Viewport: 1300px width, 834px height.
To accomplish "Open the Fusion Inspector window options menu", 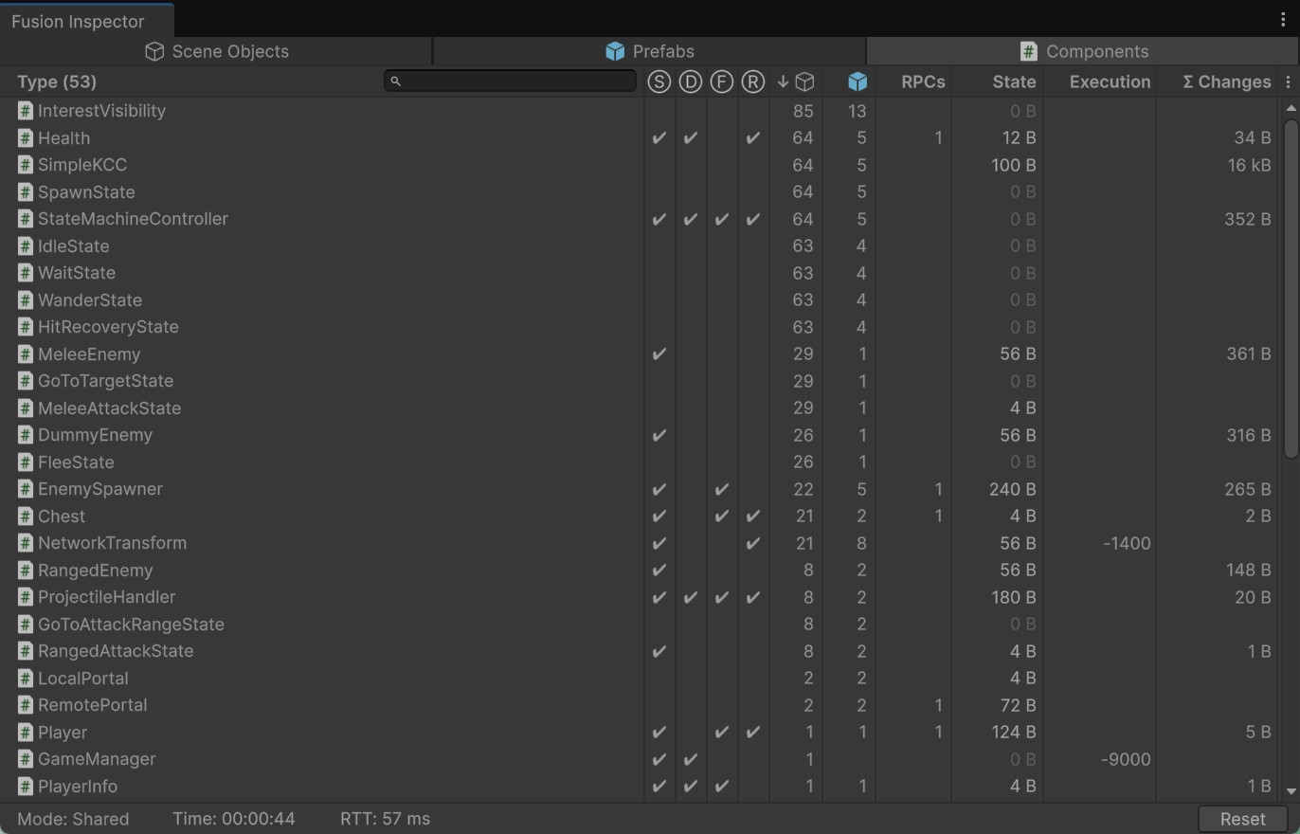I will 1283,19.
